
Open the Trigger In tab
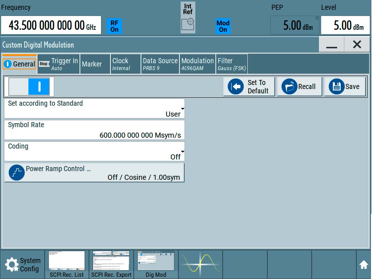coord(59,64)
